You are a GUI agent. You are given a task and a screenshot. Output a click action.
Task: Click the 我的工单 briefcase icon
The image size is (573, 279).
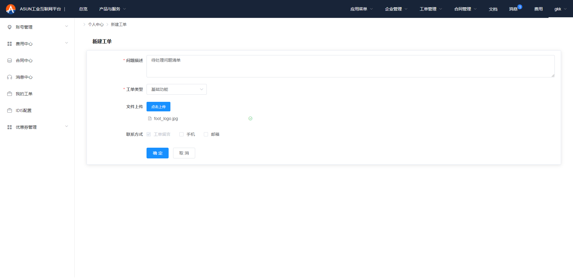10,94
